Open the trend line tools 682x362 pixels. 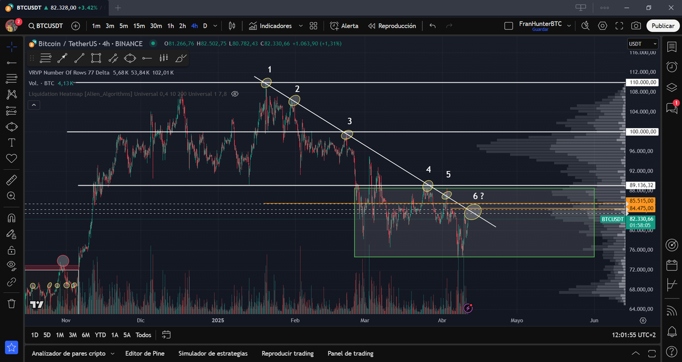(11, 62)
